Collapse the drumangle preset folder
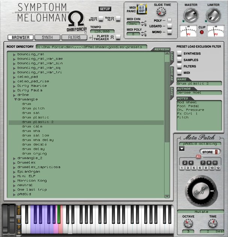Screen dimensions: 228x237 pos(15,99)
